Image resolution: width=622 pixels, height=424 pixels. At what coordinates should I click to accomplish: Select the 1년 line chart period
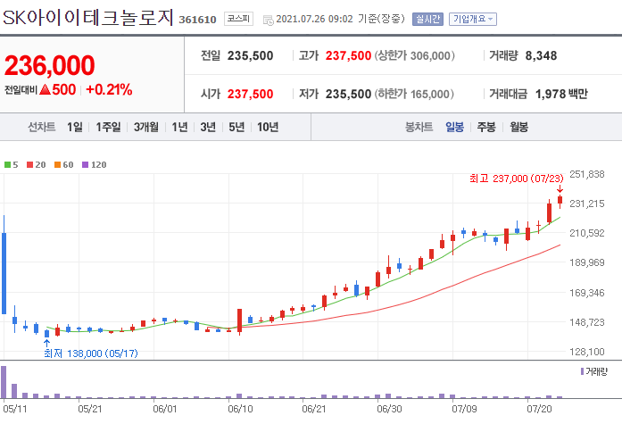click(179, 127)
